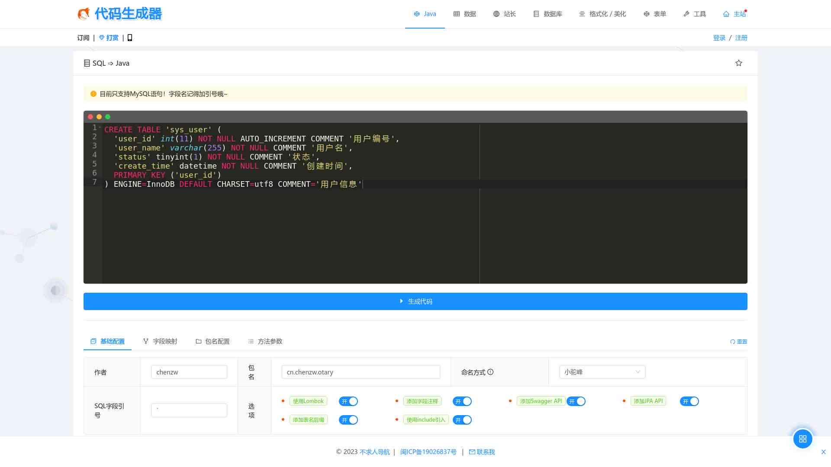The width and height of the screenshot is (831, 467).
Task: Open the 工具 menu
Action: pyautogui.click(x=695, y=14)
